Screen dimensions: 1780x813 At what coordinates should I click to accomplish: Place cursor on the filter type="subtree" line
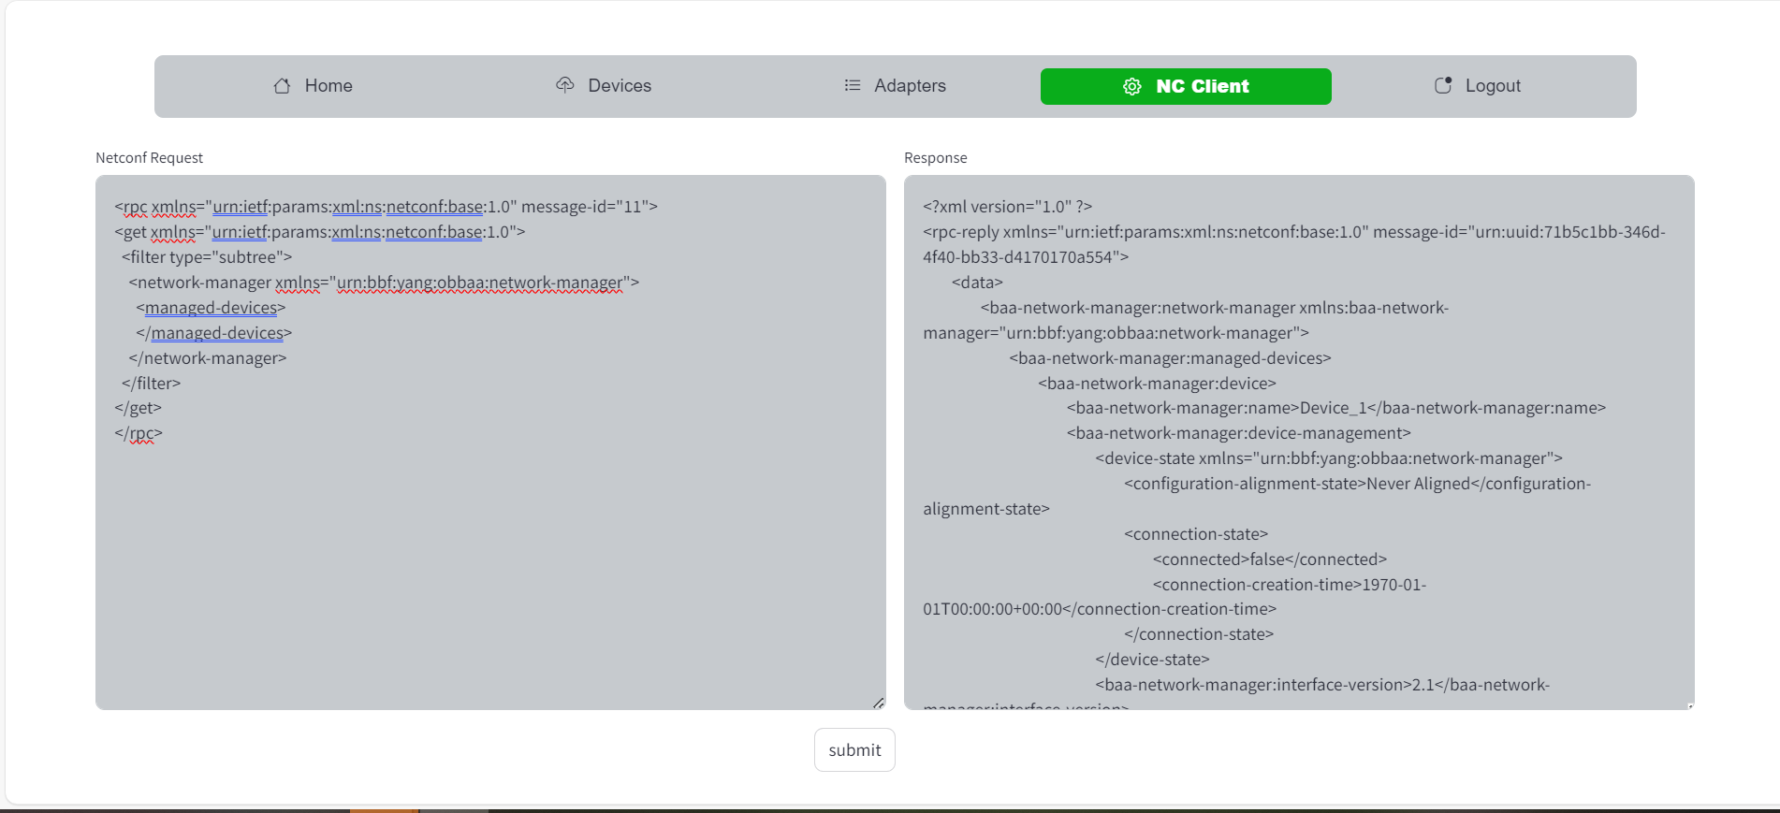pos(207,257)
